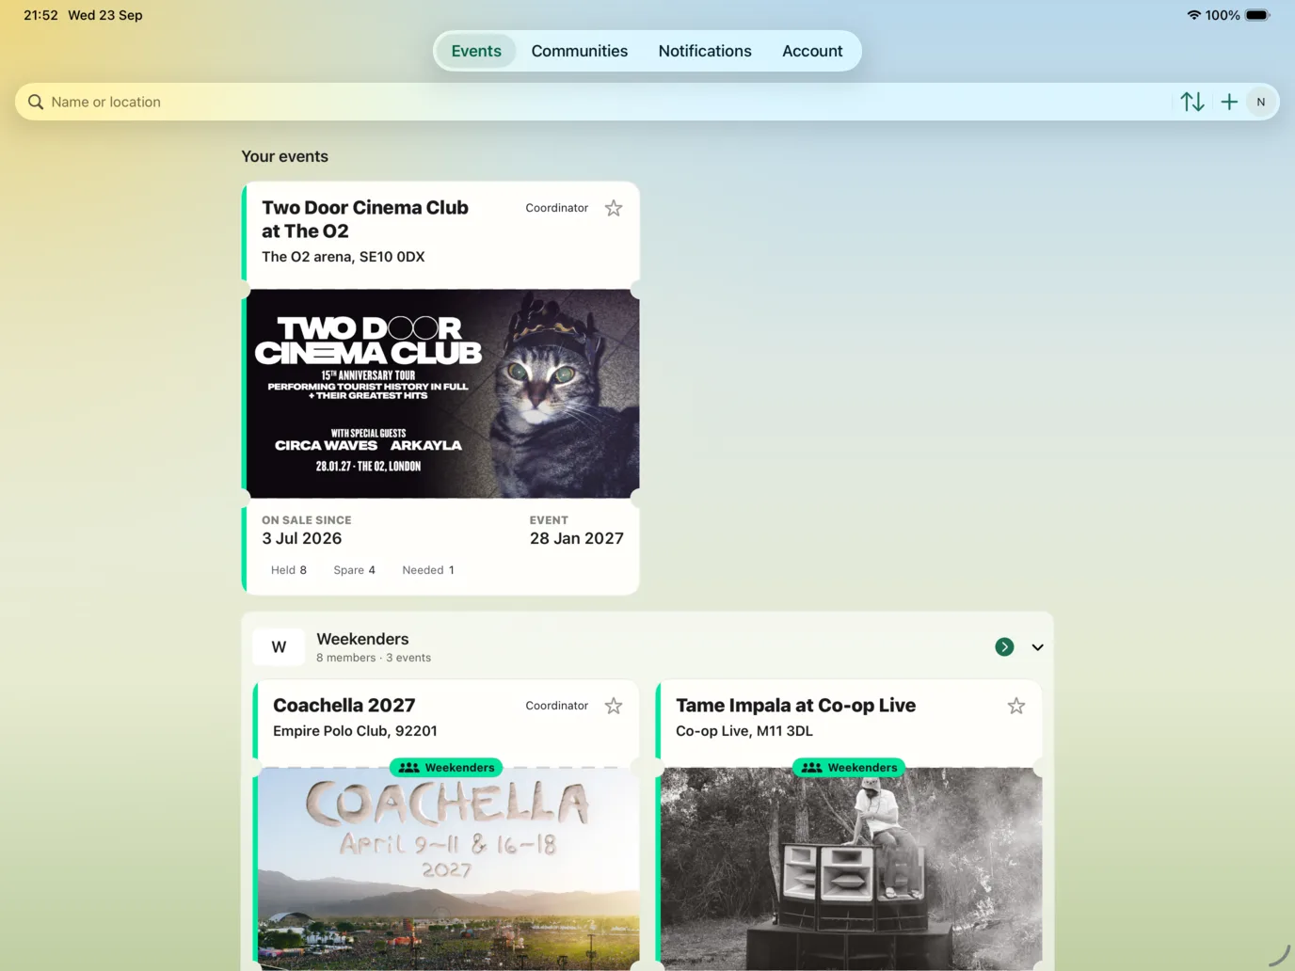Image resolution: width=1295 pixels, height=971 pixels.
Task: Open the Tame Impala event photo
Action: [x=851, y=868]
